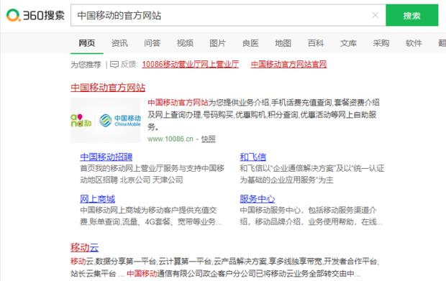446x281 pixels.
Task: Open the 中国移动官方网站 result title
Action: pos(108,88)
